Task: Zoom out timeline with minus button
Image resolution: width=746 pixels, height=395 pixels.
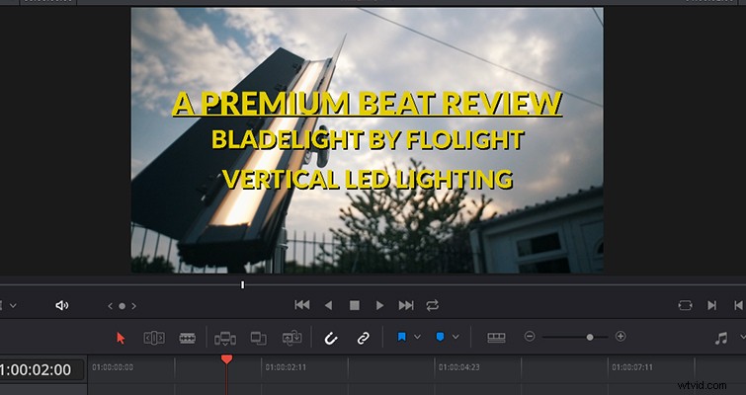Action: click(530, 337)
